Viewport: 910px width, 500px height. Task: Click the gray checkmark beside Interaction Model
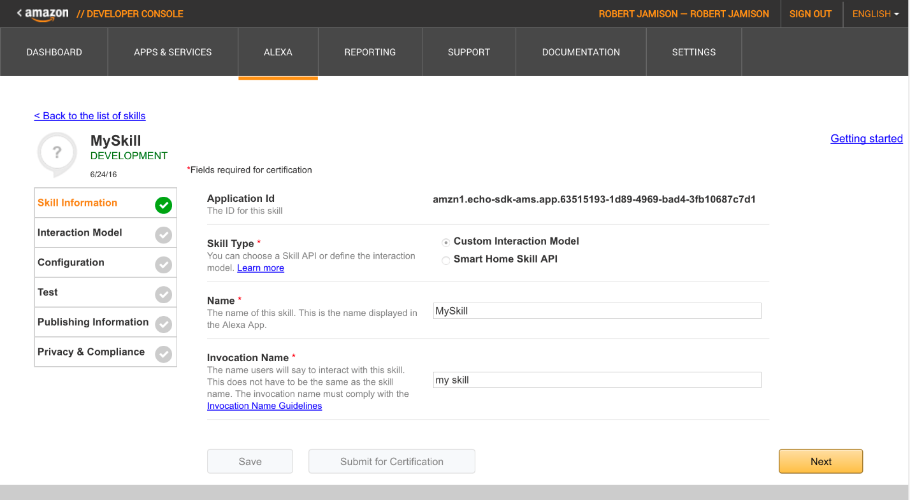tap(164, 235)
